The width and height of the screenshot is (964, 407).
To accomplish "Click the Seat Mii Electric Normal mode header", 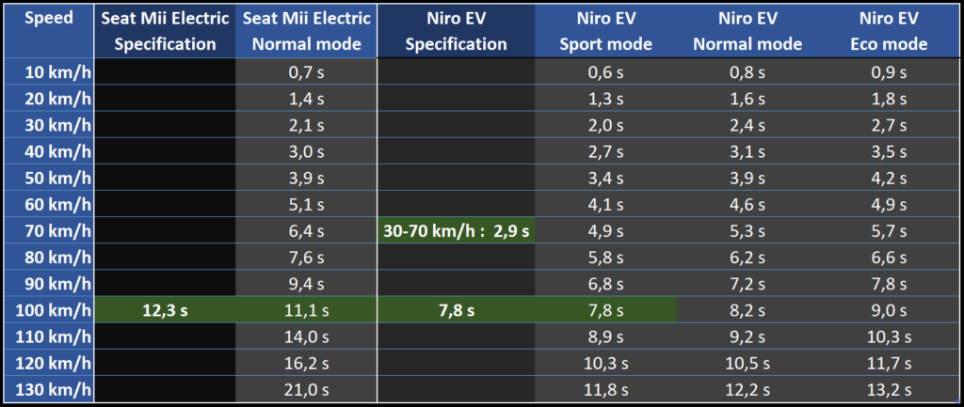I will click(305, 31).
